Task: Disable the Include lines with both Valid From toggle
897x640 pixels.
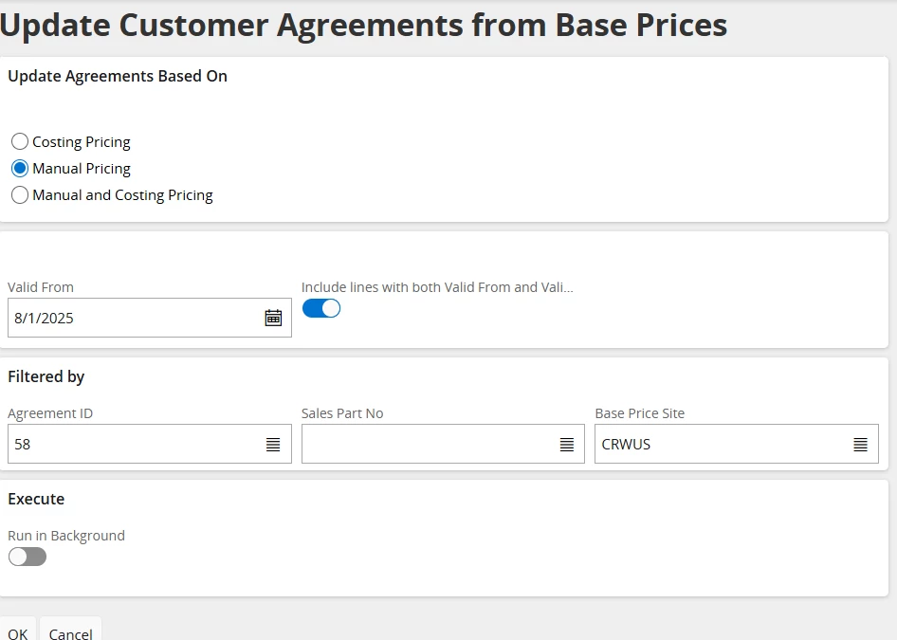Action: pyautogui.click(x=320, y=308)
